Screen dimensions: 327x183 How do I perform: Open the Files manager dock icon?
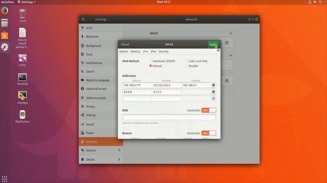[x=5, y=23]
